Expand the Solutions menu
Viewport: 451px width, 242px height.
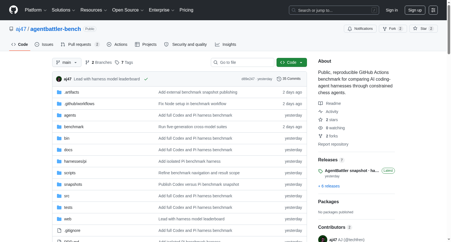click(63, 10)
